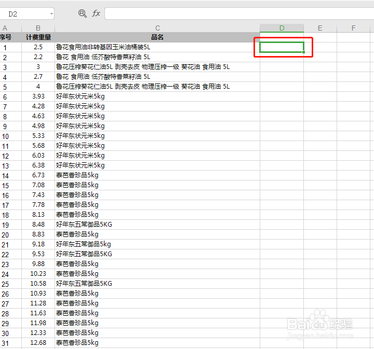The image size is (374, 349).
Task: Click sequence number cell 16
Action: (10, 195)
